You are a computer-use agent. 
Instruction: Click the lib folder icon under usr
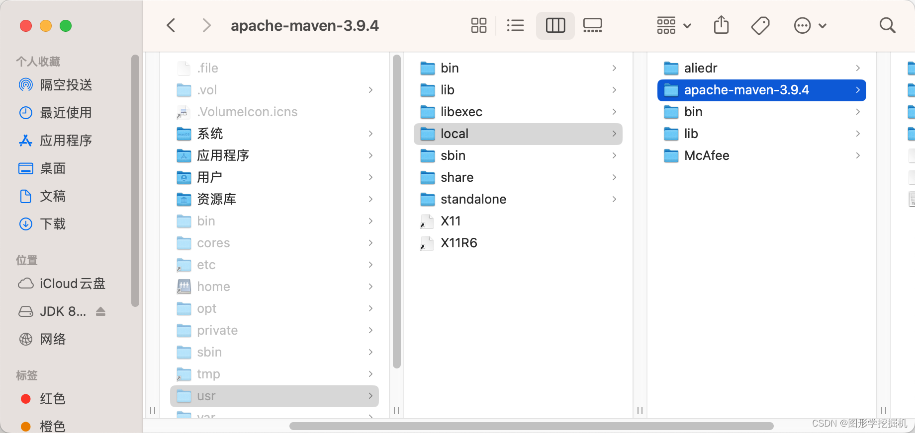(428, 90)
